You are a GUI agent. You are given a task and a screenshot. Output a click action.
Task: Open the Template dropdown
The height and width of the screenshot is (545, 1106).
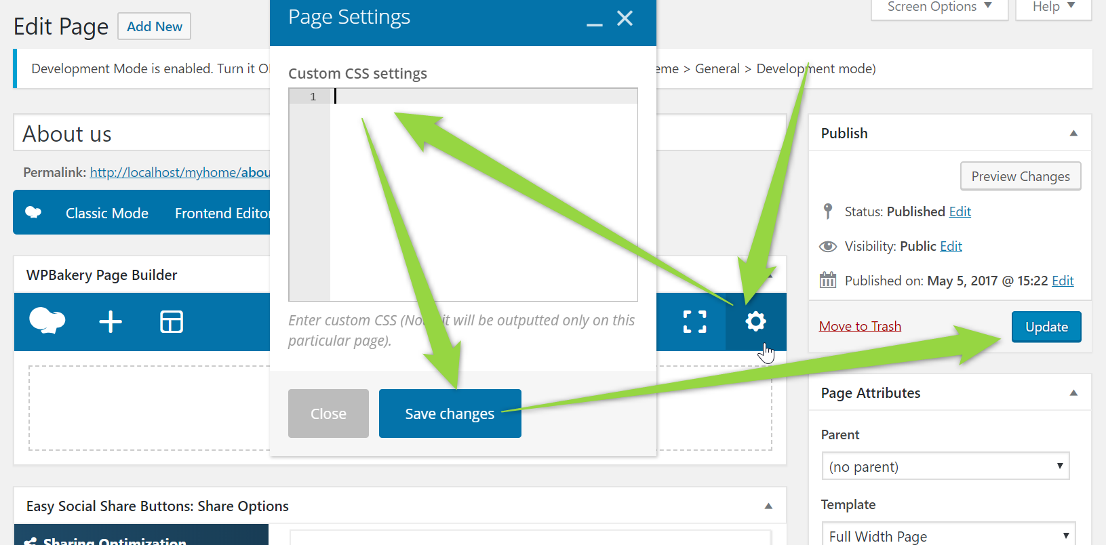[947, 536]
